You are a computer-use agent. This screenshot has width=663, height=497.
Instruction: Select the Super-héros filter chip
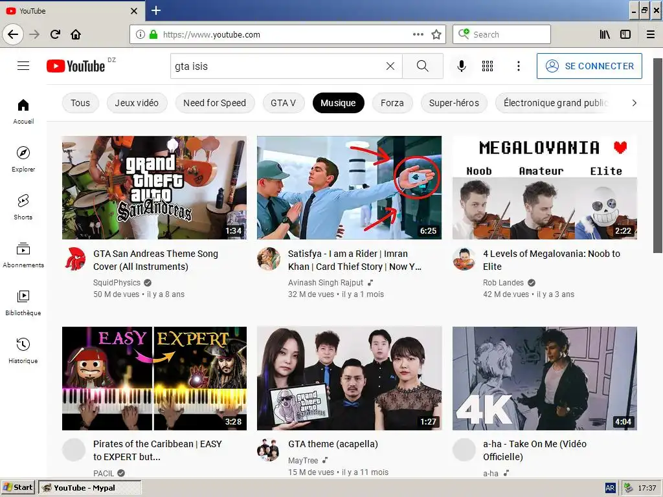pyautogui.click(x=454, y=103)
